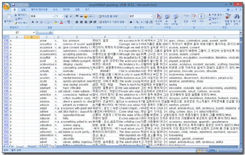Click the formula bar input field
245x155 pixels.
click(146, 33)
